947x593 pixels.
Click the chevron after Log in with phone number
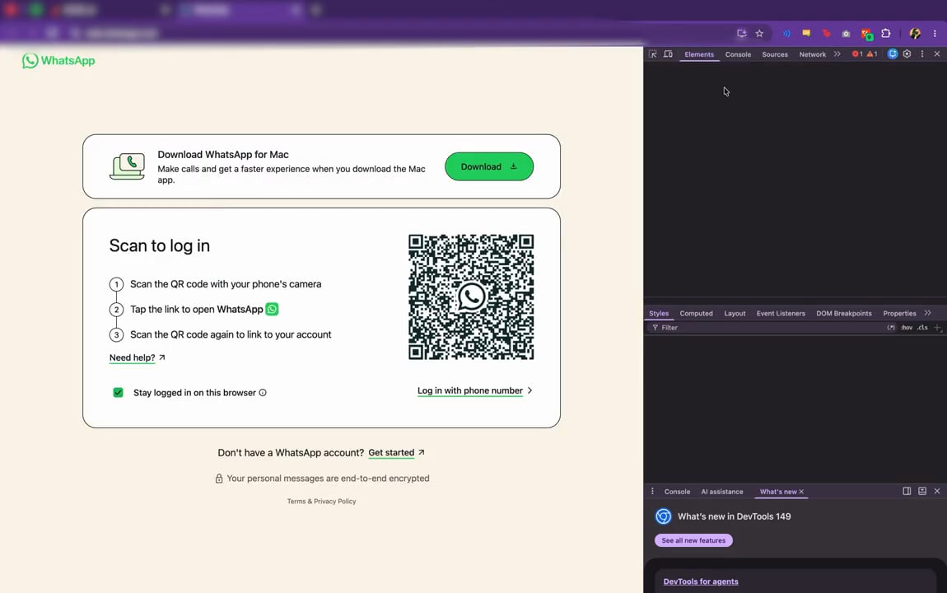529,390
